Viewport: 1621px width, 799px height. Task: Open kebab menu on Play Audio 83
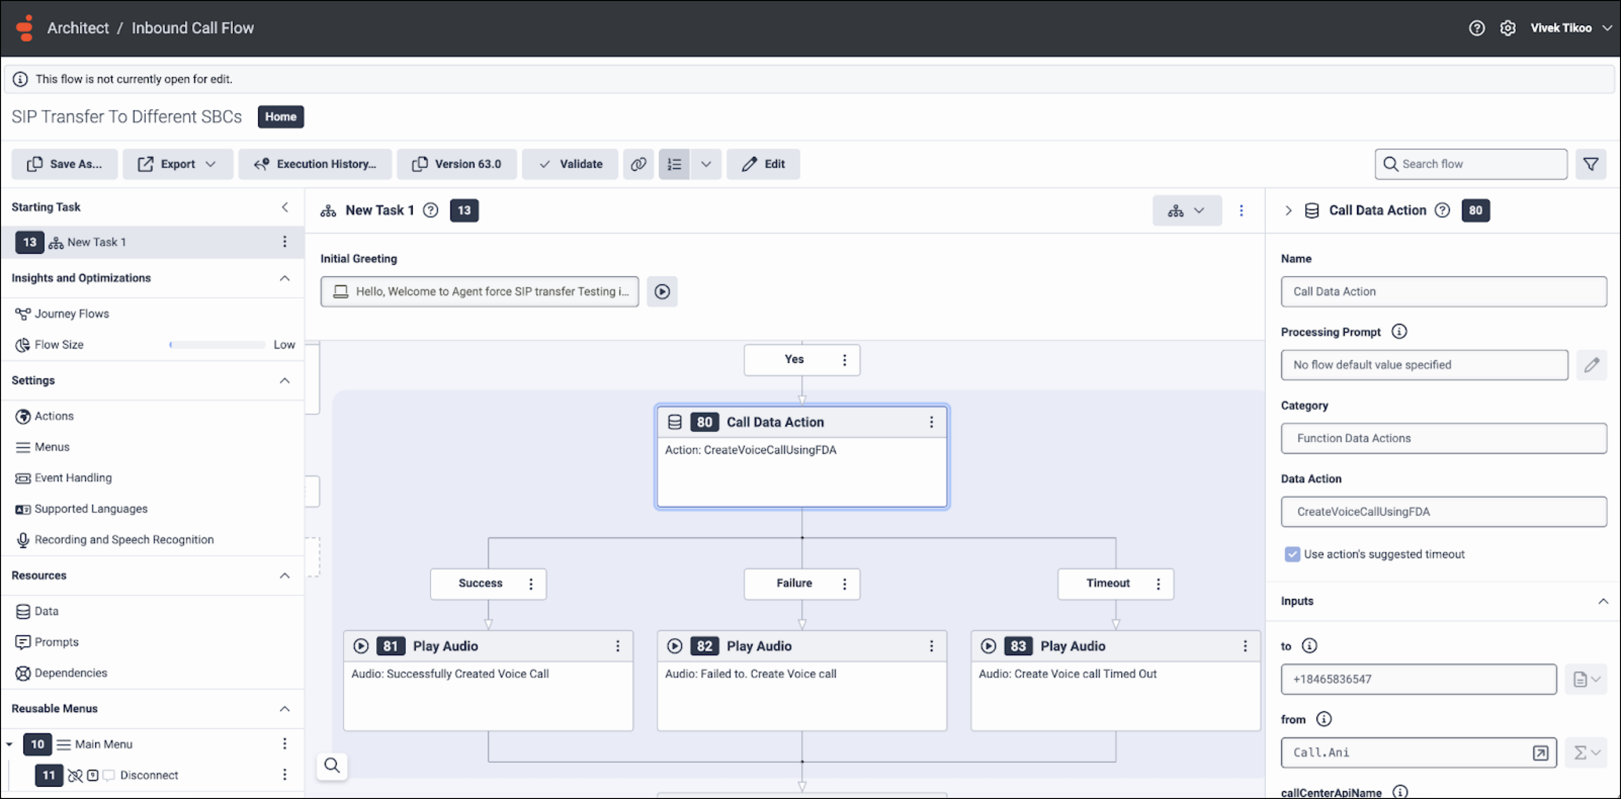coord(1245,646)
